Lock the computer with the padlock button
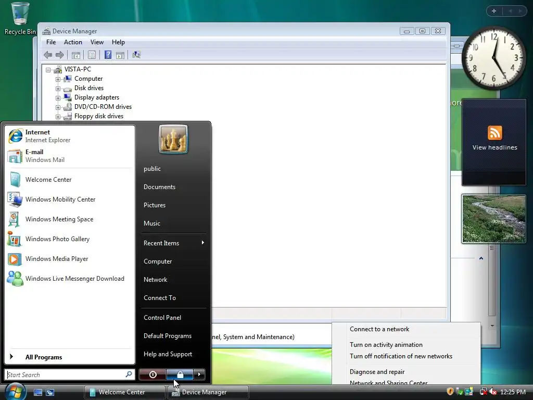This screenshot has width=533, height=400. pyautogui.click(x=180, y=374)
